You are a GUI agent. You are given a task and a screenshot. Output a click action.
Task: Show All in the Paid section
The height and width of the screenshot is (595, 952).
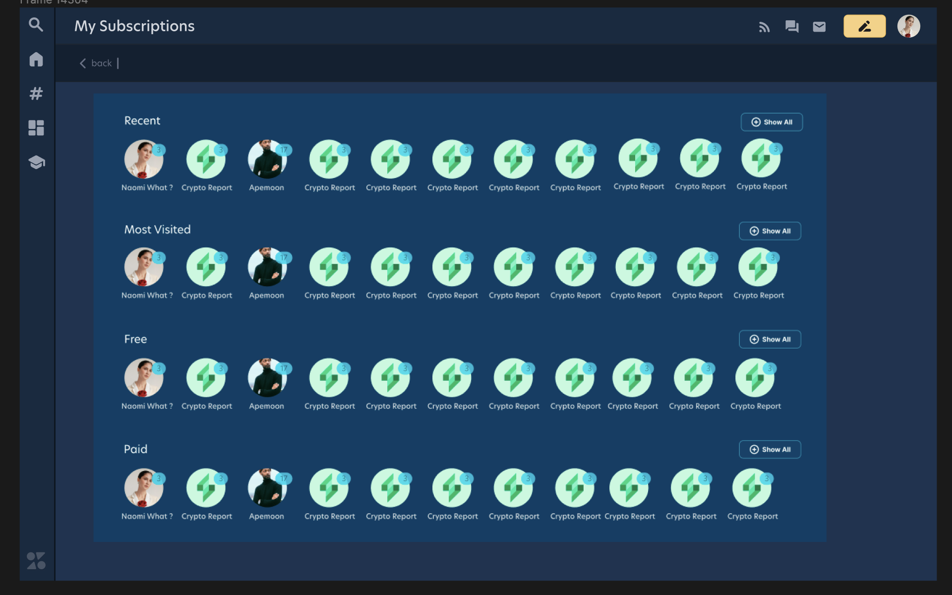pyautogui.click(x=770, y=449)
